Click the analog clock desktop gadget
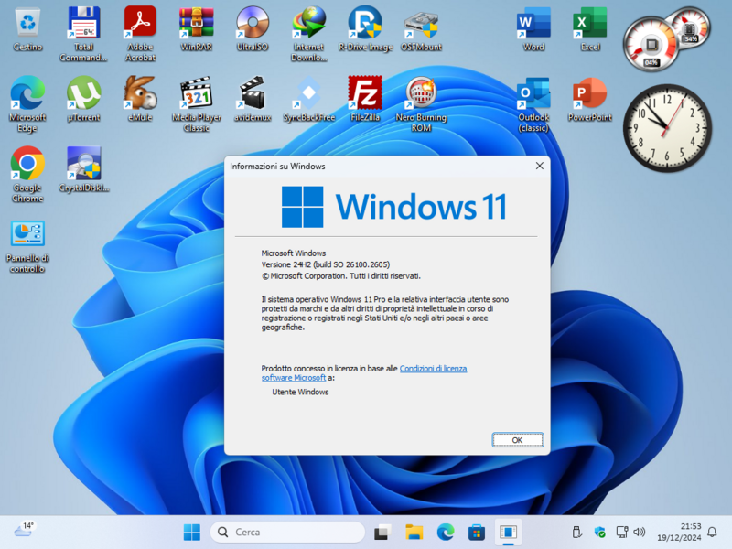The height and width of the screenshot is (549, 732). (x=667, y=128)
